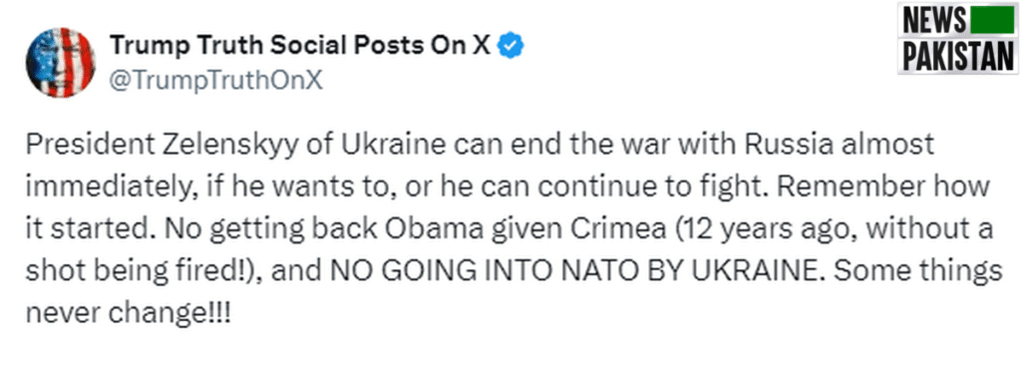
Task: Open the @TrumpTruthOnX handle link
Action: coord(215,81)
